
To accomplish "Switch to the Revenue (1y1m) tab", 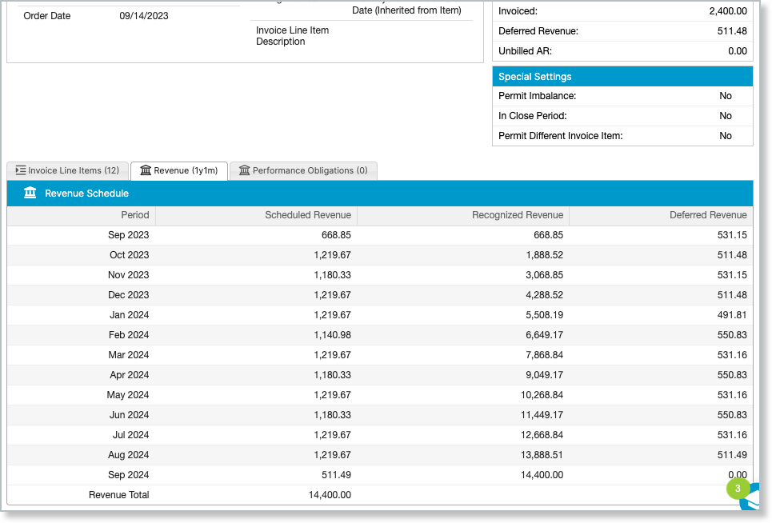I will [x=179, y=170].
